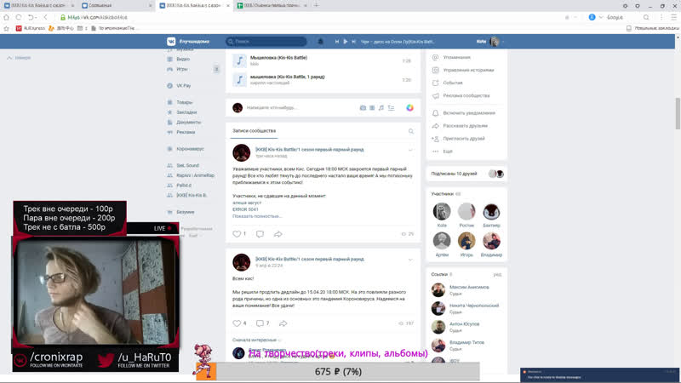
Task: Select the Записи сообщества tab
Action: pos(254,131)
